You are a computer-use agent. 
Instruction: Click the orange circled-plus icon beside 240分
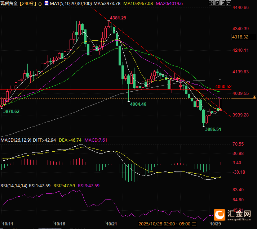[x=40, y=4]
